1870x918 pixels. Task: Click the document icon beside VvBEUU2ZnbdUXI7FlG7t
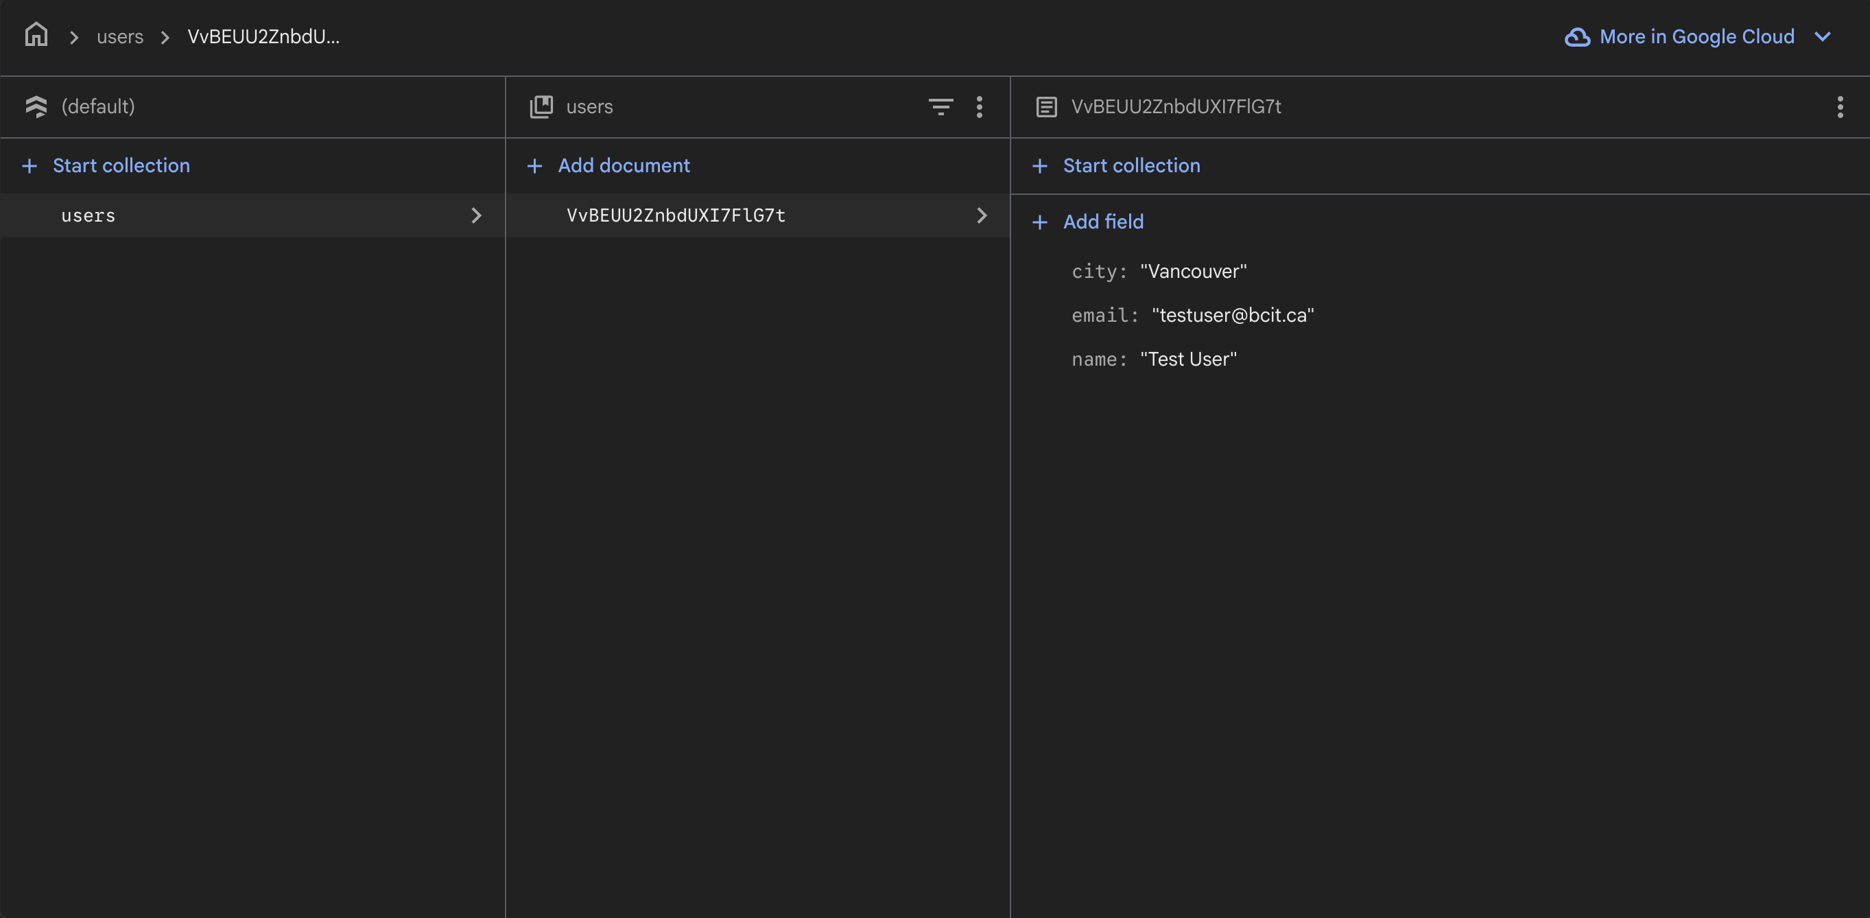[1045, 106]
